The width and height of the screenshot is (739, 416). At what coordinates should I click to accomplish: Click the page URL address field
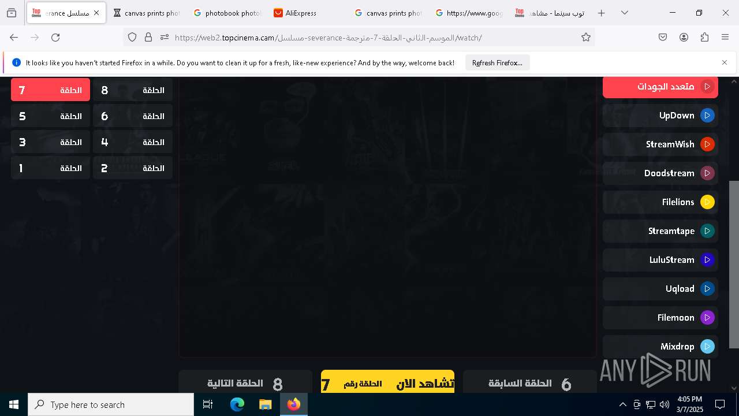(x=375, y=37)
